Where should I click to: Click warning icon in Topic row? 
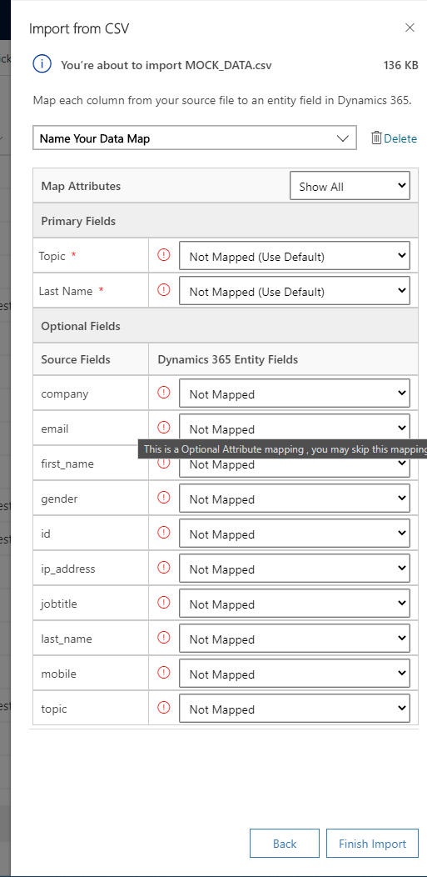point(163,255)
